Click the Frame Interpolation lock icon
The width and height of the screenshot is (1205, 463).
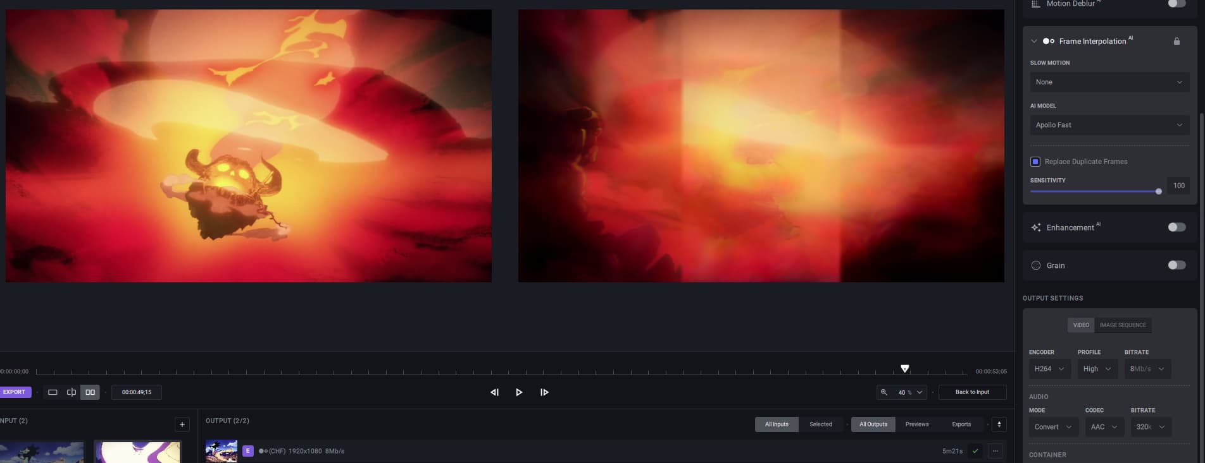coord(1177,41)
